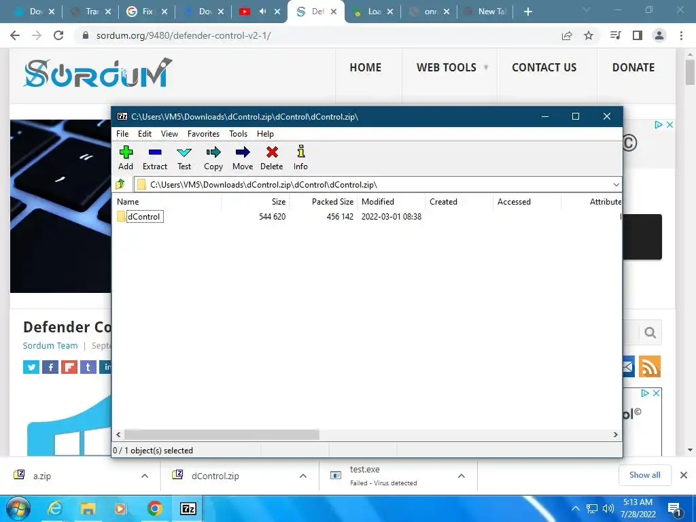Go to HOME in Sordum navigation
This screenshot has width=696, height=522.
365,67
